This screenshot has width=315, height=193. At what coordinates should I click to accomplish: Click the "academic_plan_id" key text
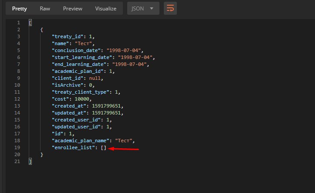78,71
